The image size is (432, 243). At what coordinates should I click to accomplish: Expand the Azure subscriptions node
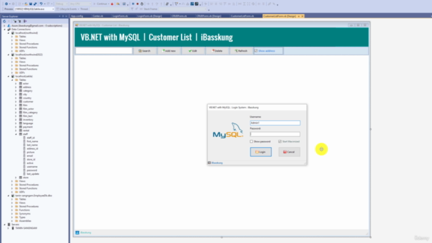coord(5,26)
